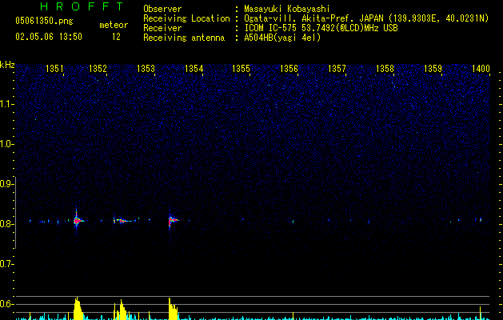This screenshot has height=320, width=503.
Task: Click the small echo near 1400
Action: coord(481,220)
